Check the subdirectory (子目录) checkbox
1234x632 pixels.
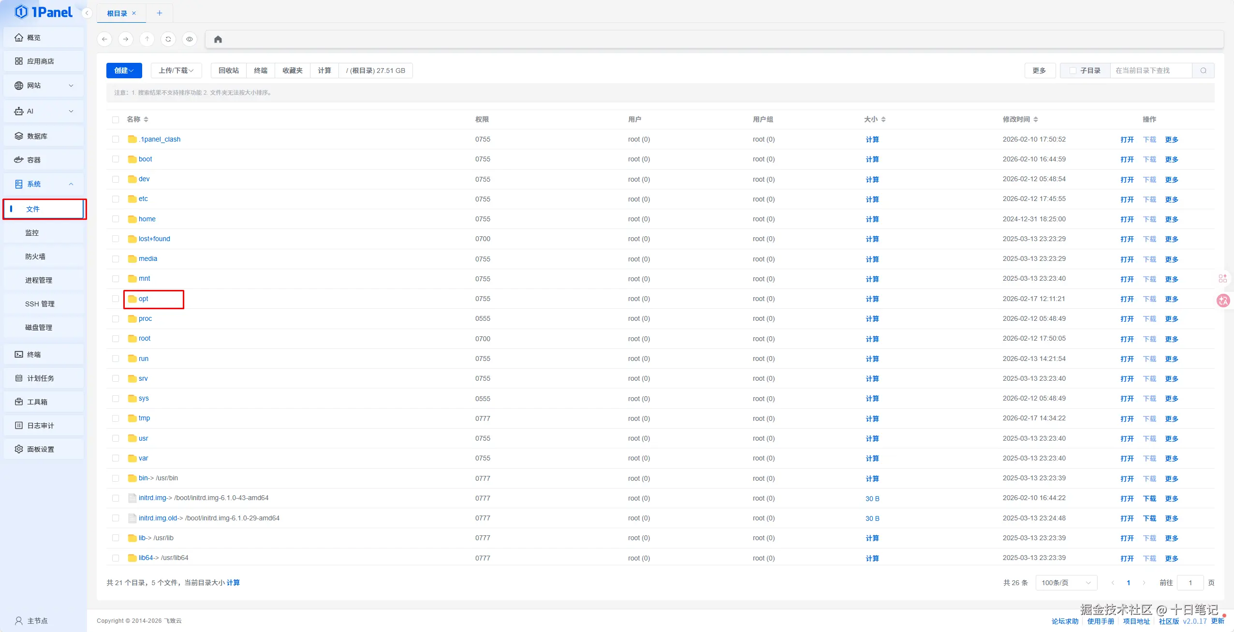tap(1073, 71)
